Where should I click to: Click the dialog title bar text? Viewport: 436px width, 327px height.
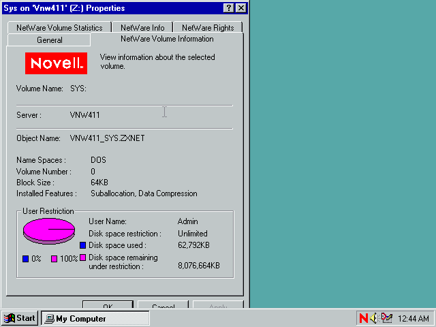tap(64, 8)
